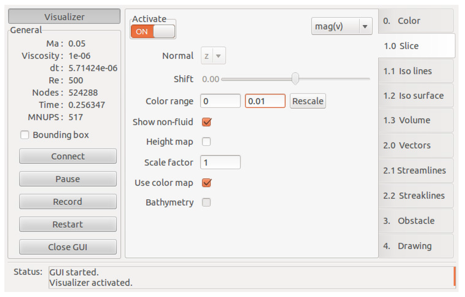
Task: Click the Scale factor input field
Action: click(220, 163)
